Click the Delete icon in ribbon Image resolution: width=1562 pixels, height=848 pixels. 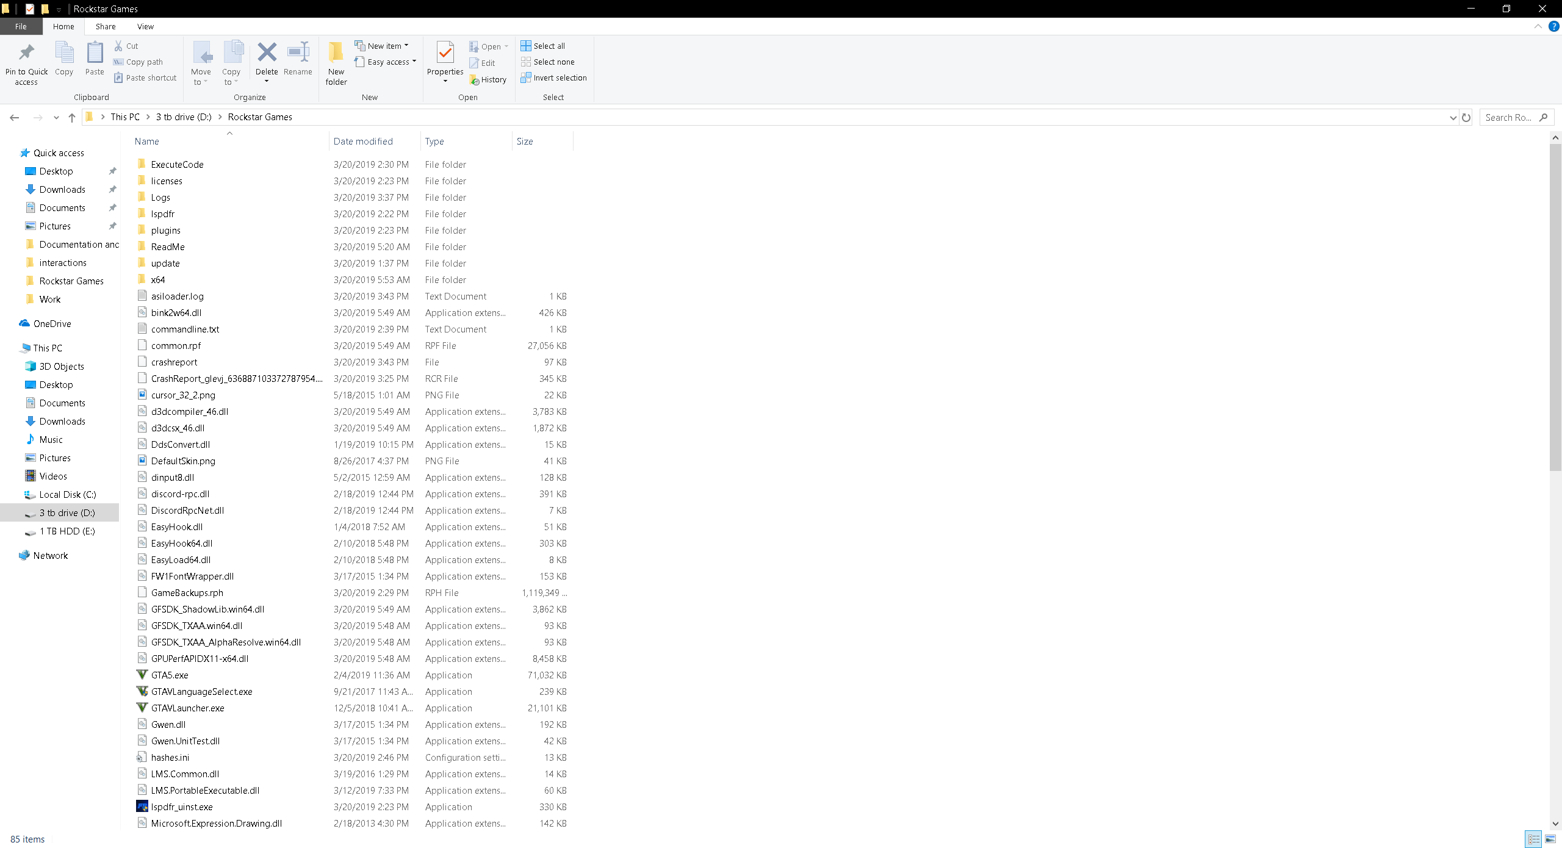click(x=267, y=54)
